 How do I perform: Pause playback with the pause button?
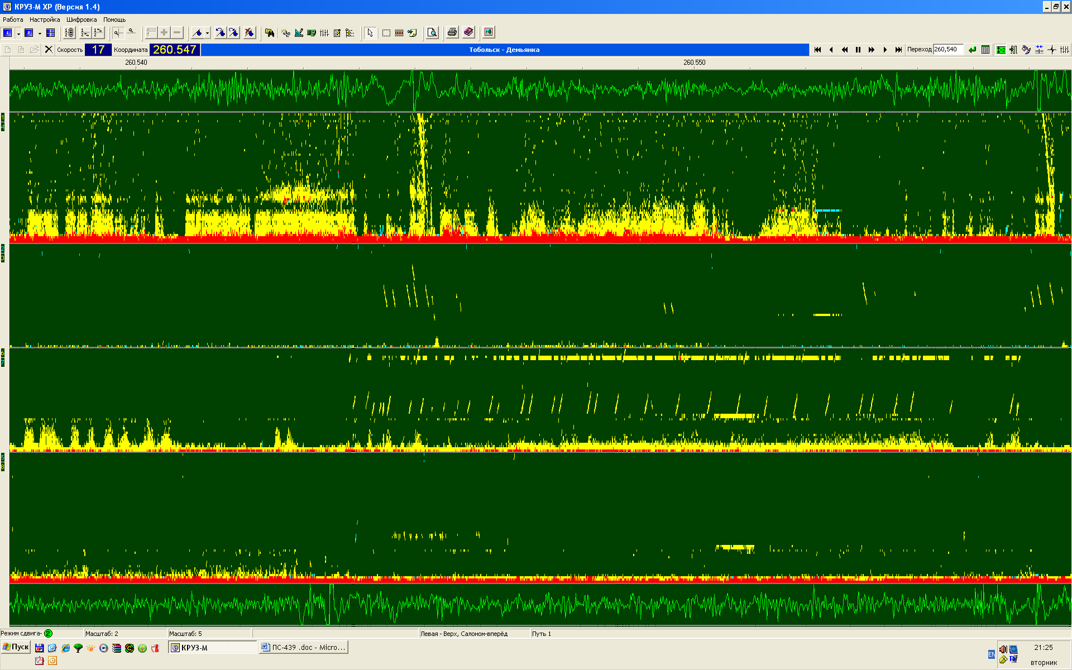pos(858,50)
